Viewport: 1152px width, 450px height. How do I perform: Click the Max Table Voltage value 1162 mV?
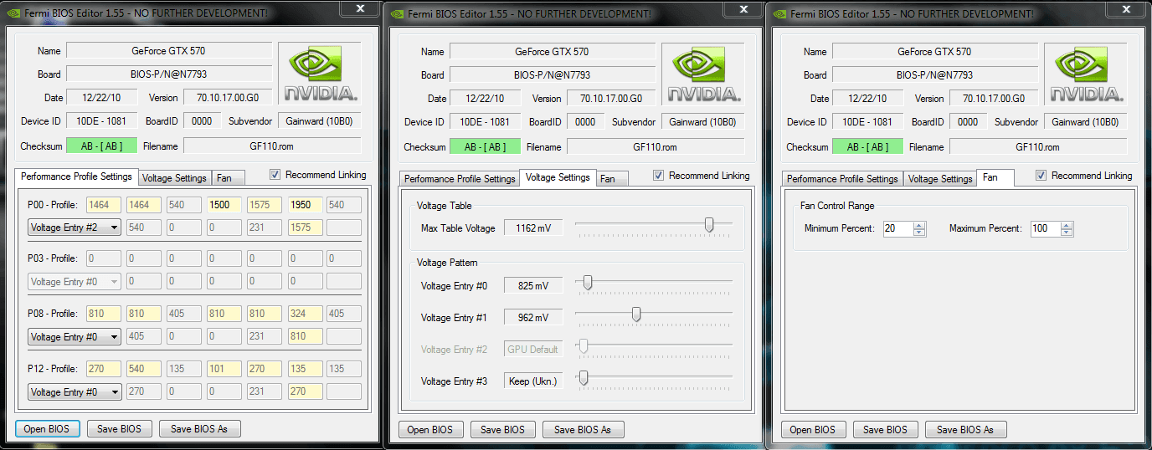(533, 228)
